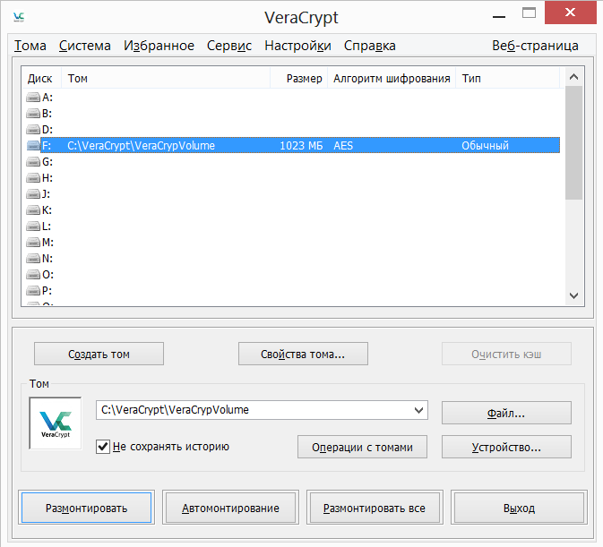603x547 pixels.
Task: Open the Настройки menu
Action: click(x=297, y=46)
